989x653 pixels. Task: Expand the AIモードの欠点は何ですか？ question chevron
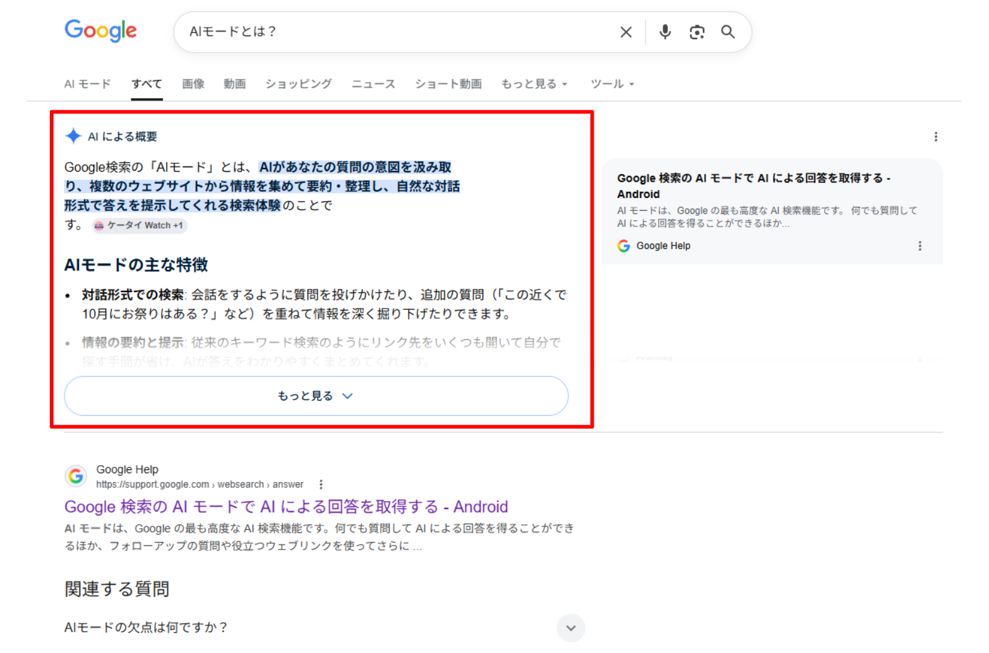click(x=571, y=628)
